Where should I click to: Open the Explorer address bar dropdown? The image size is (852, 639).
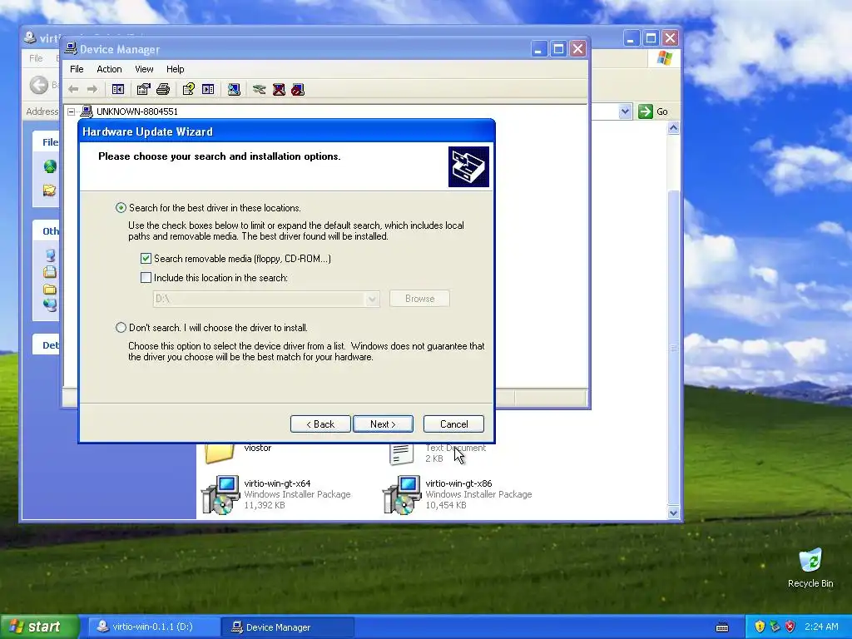coord(625,111)
